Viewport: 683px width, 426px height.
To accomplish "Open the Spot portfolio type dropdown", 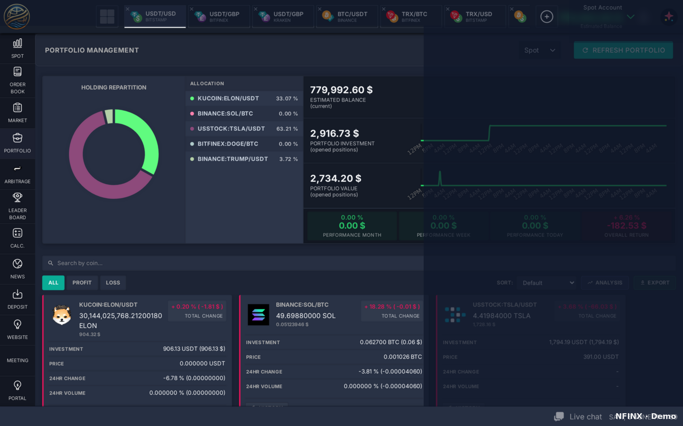I will pyautogui.click(x=540, y=50).
